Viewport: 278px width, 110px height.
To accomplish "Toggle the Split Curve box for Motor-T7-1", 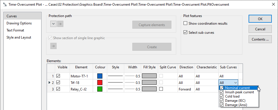I will coord(161,76).
